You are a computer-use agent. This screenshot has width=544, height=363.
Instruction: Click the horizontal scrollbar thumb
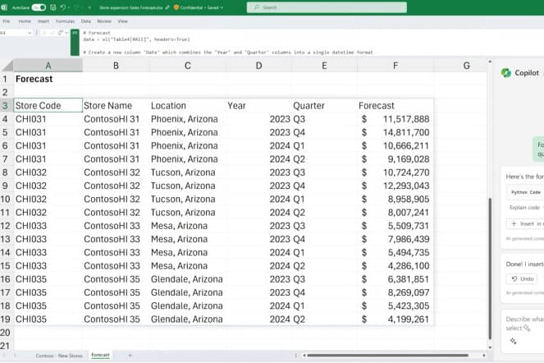pyautogui.click(x=387, y=356)
